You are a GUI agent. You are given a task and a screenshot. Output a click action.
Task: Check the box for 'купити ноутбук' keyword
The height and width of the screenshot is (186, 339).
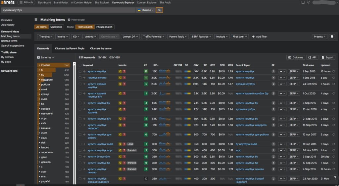coord(80,71)
